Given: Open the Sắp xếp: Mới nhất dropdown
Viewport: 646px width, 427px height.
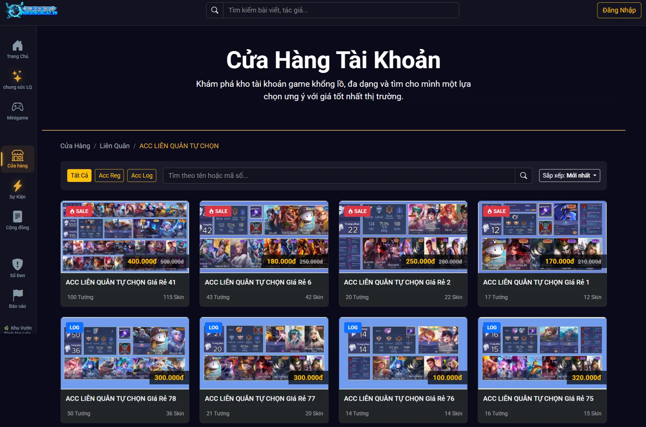Looking at the screenshot, I should tap(569, 176).
